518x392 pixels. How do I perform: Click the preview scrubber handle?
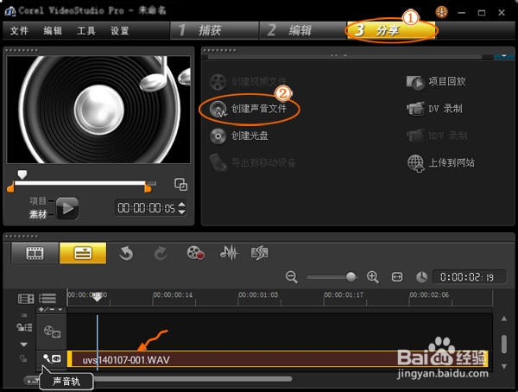click(x=22, y=174)
